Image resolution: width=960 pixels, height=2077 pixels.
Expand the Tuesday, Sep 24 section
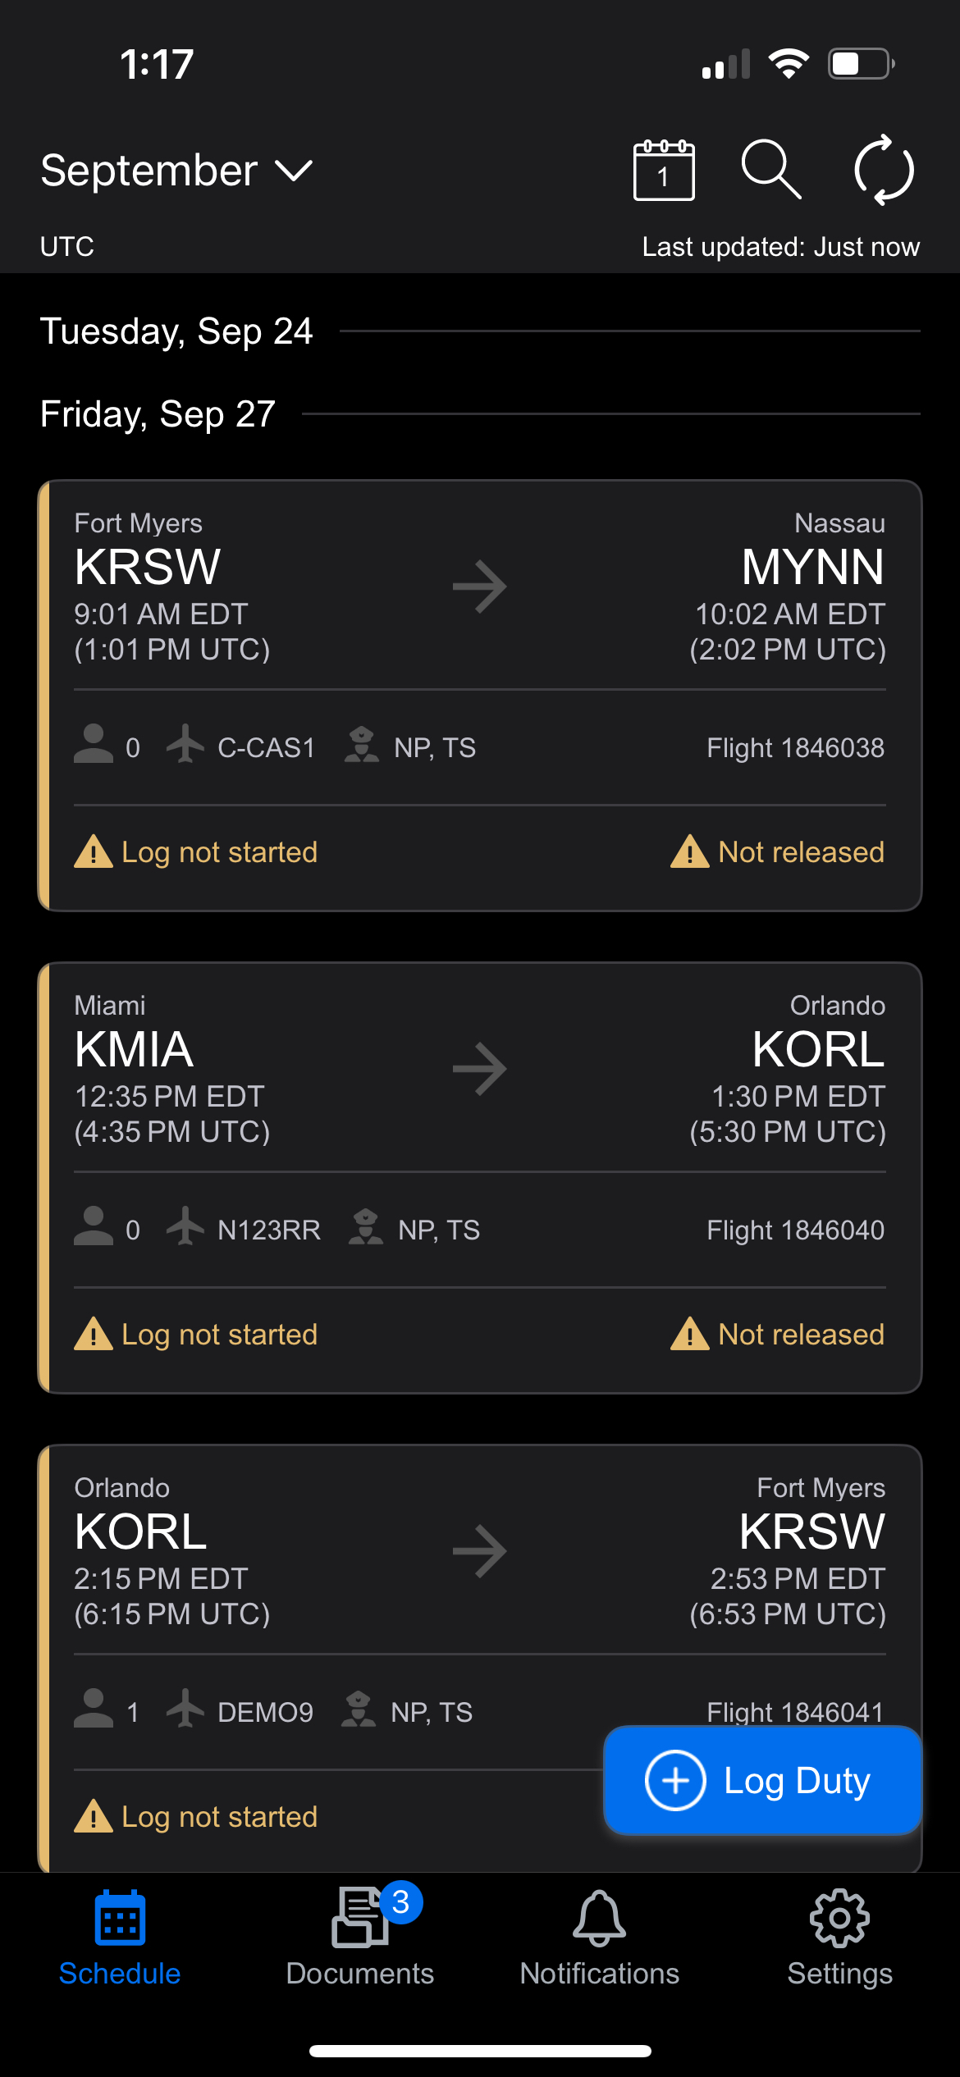click(x=176, y=331)
